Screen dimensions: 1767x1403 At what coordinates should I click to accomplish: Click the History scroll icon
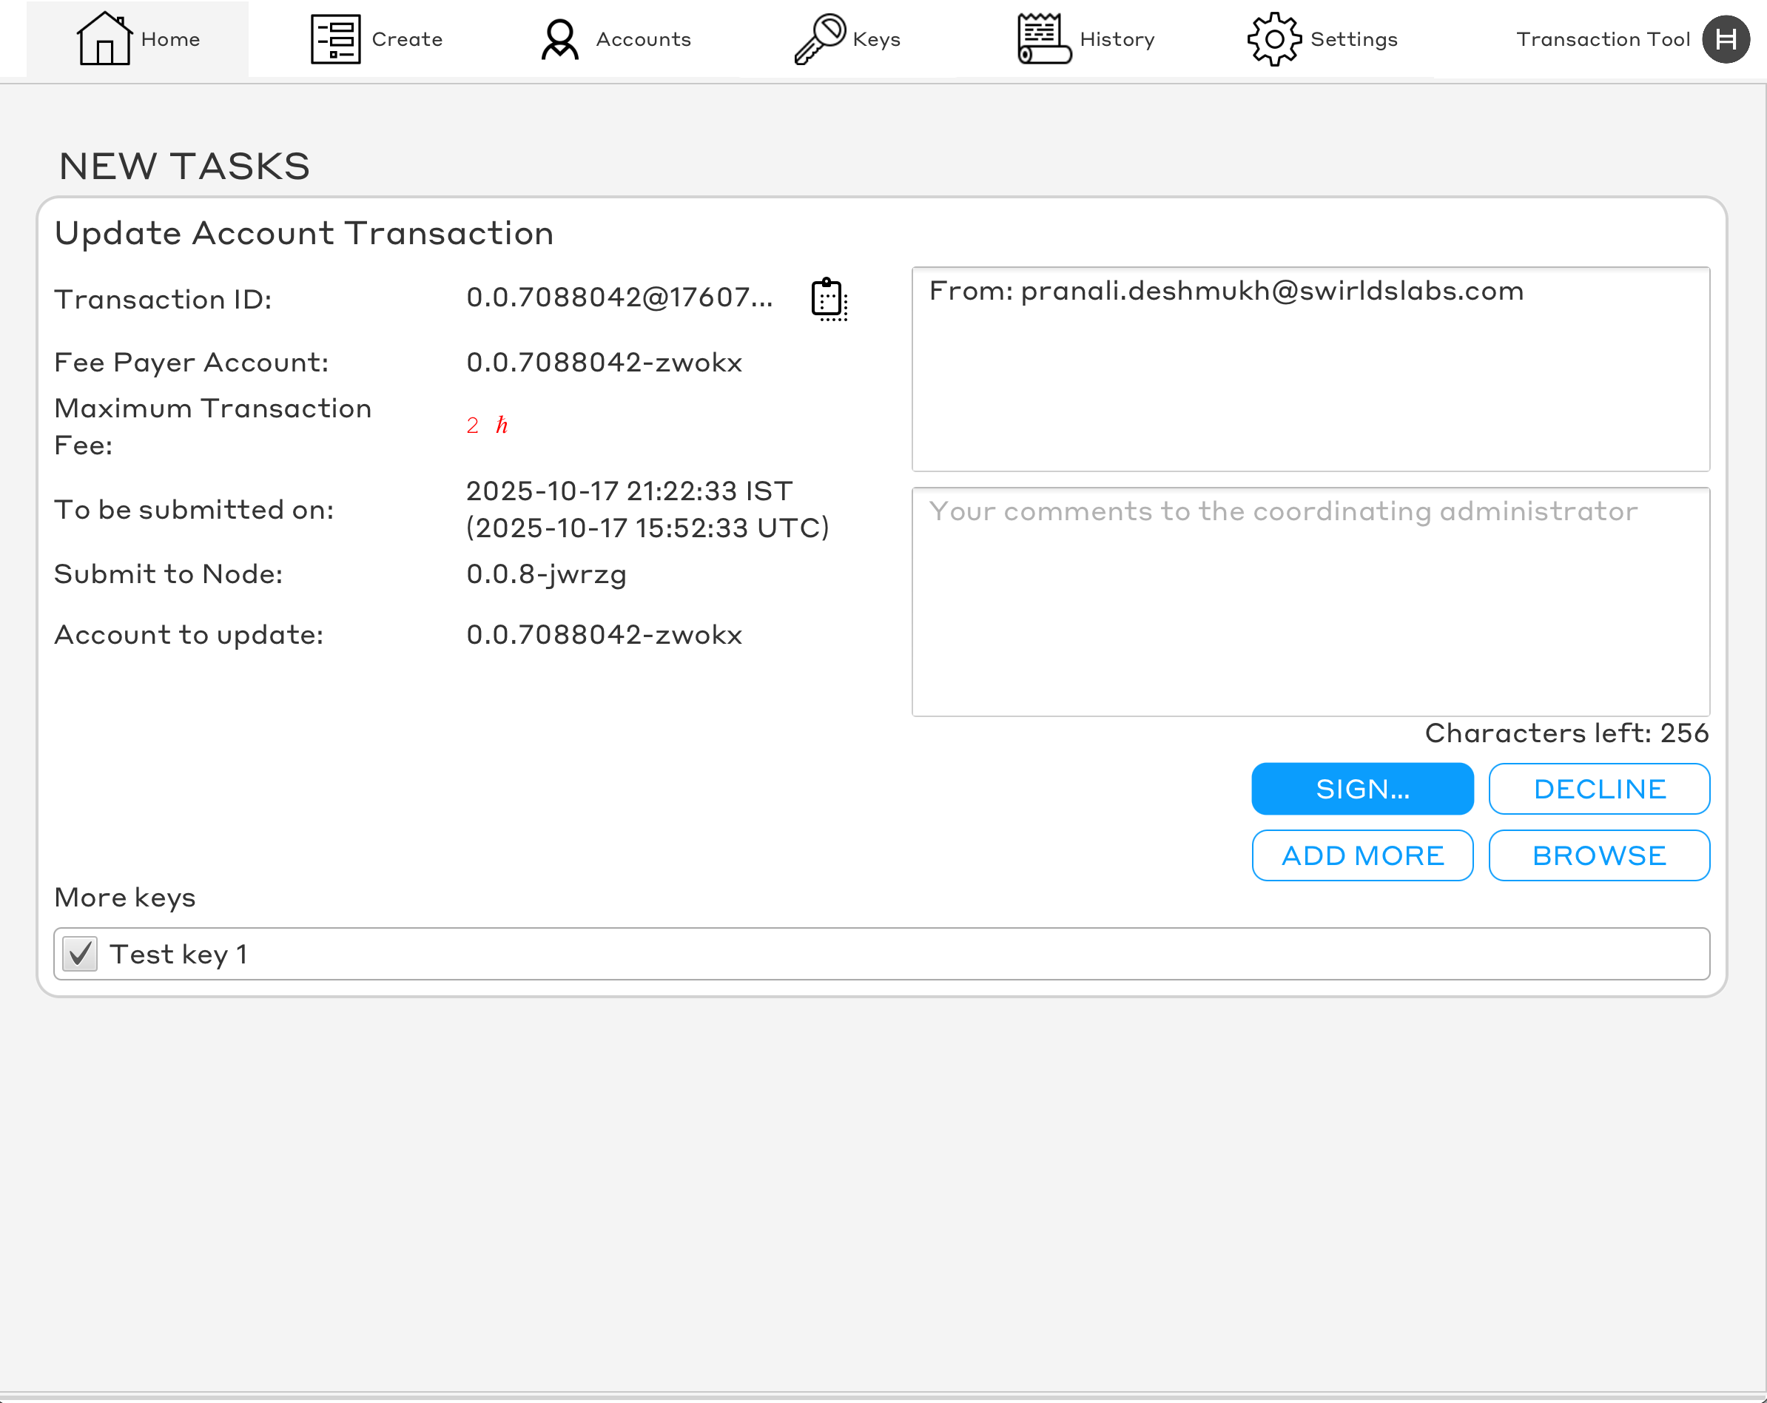point(1043,38)
